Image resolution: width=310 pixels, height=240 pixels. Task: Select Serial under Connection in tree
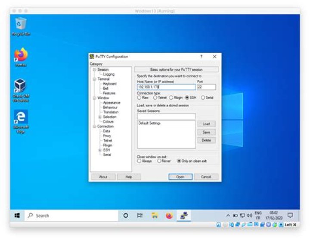pyautogui.click(x=107, y=155)
